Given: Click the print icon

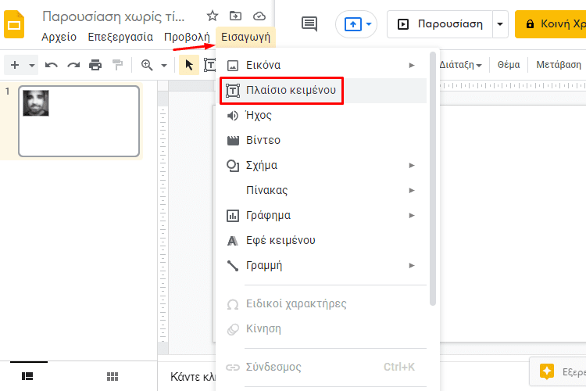Looking at the screenshot, I should [x=95, y=65].
